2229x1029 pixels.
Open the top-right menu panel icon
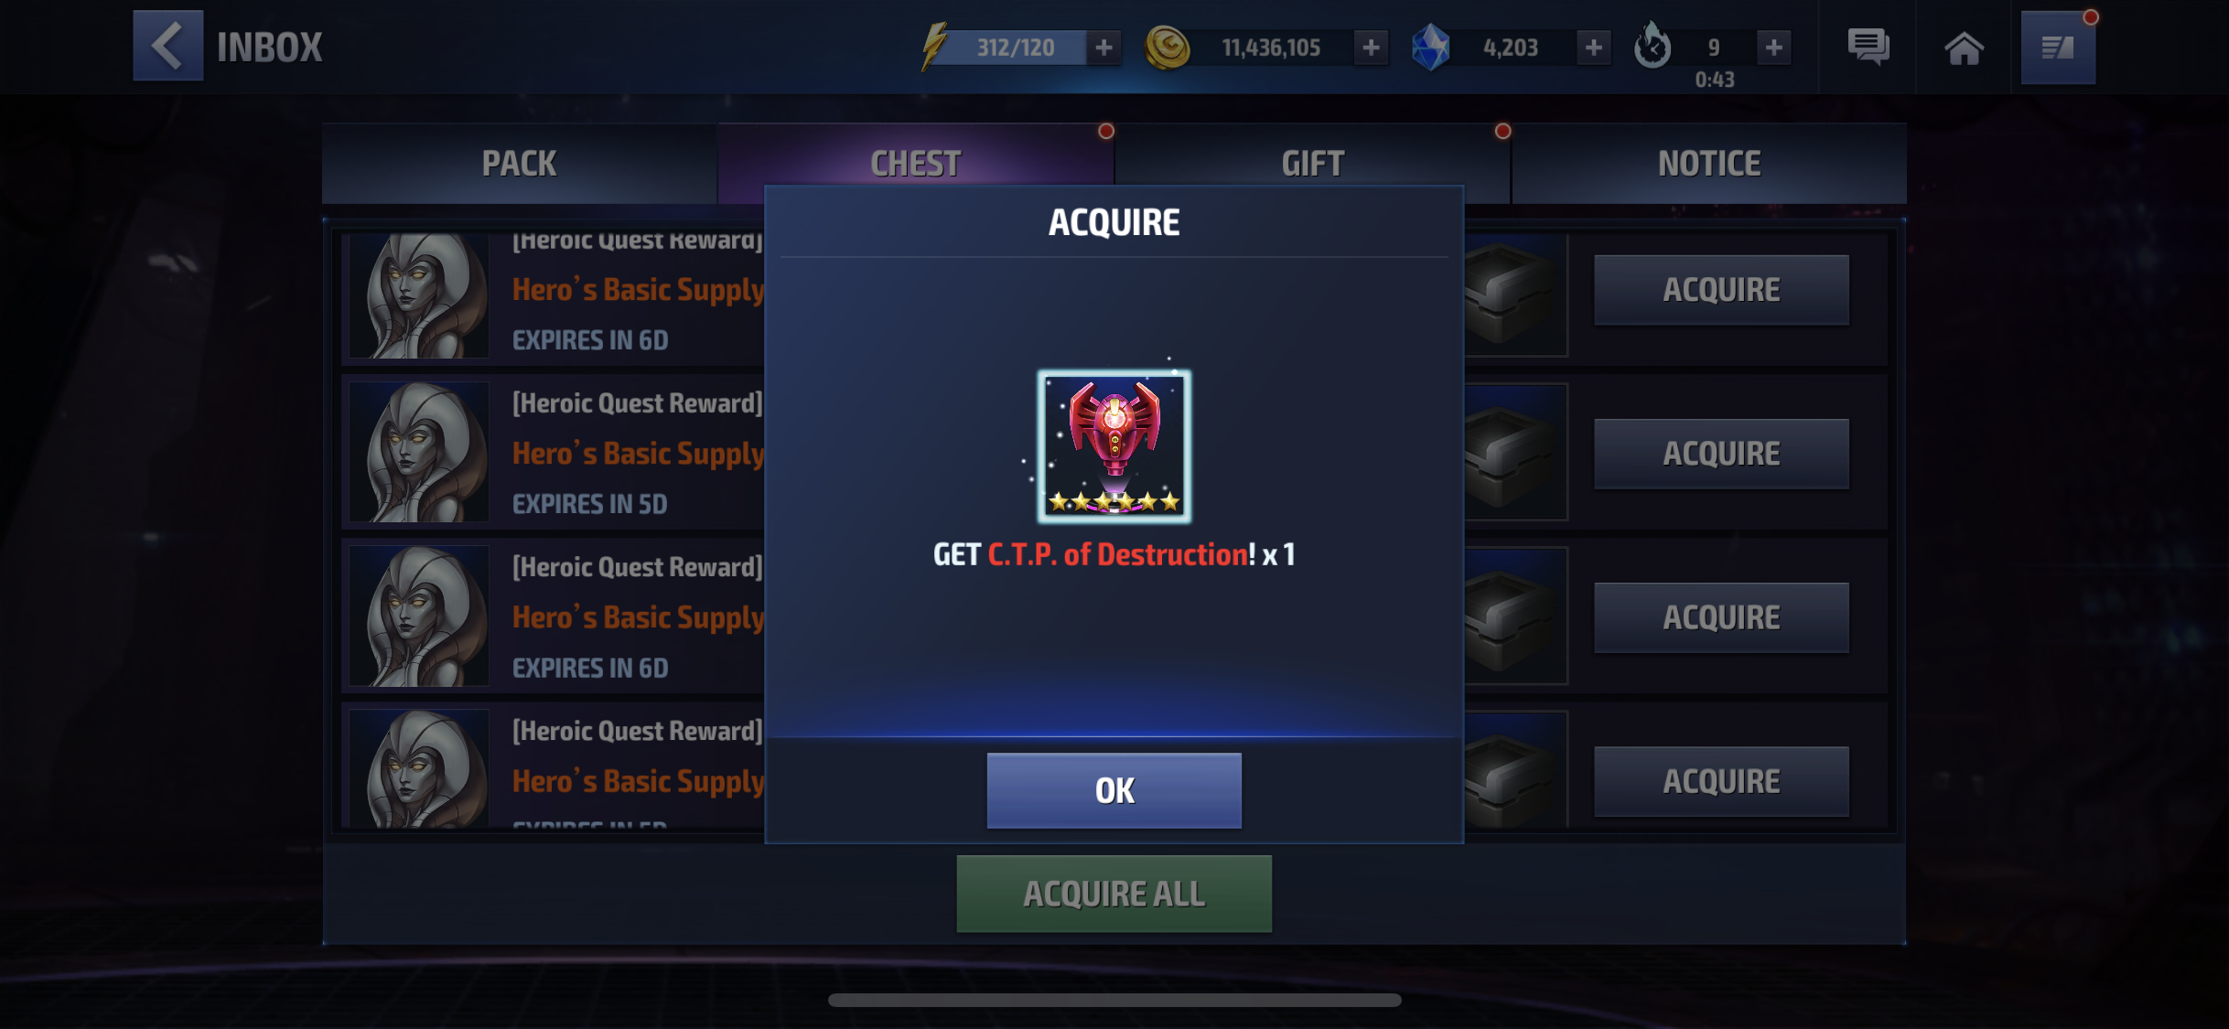(2058, 48)
